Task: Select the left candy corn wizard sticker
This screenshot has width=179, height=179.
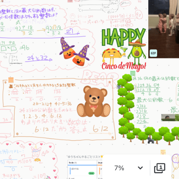Action: point(67,48)
